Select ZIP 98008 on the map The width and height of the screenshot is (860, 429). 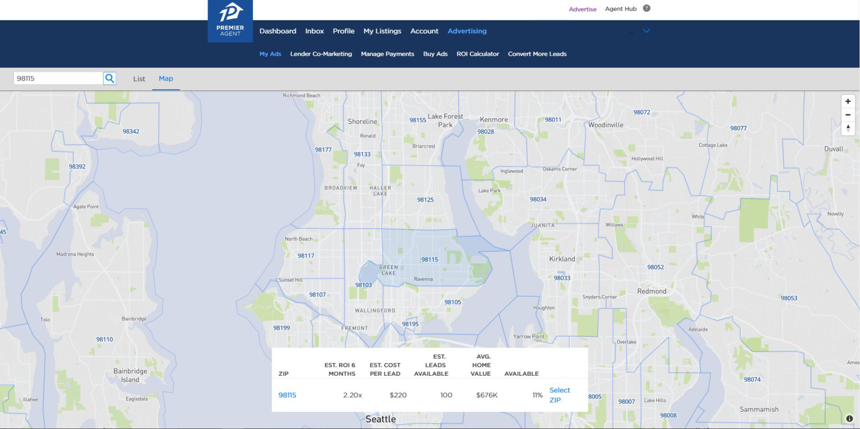coord(668,416)
